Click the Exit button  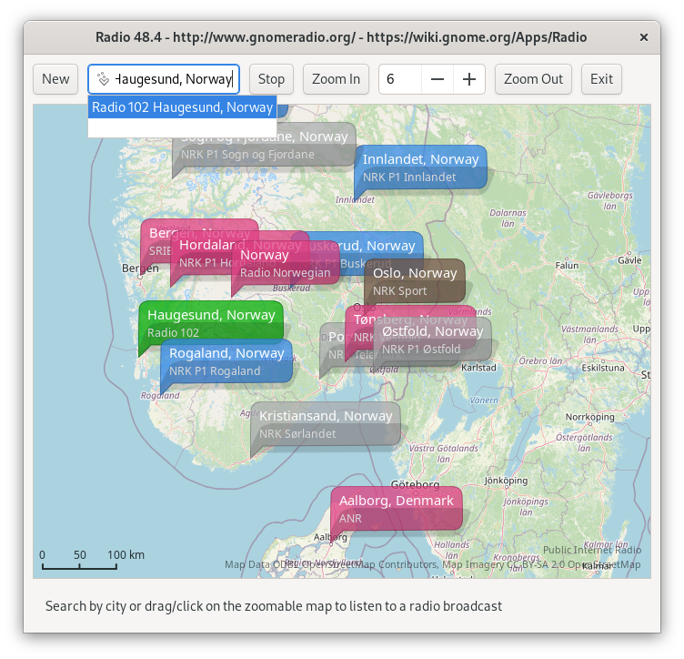(x=601, y=79)
